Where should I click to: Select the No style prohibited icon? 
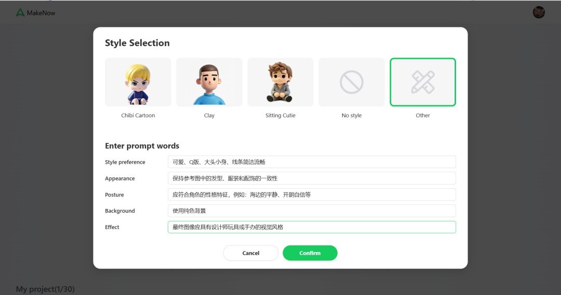coord(352,82)
